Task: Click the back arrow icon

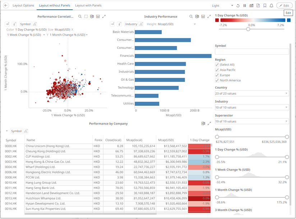Action: [6, 6]
